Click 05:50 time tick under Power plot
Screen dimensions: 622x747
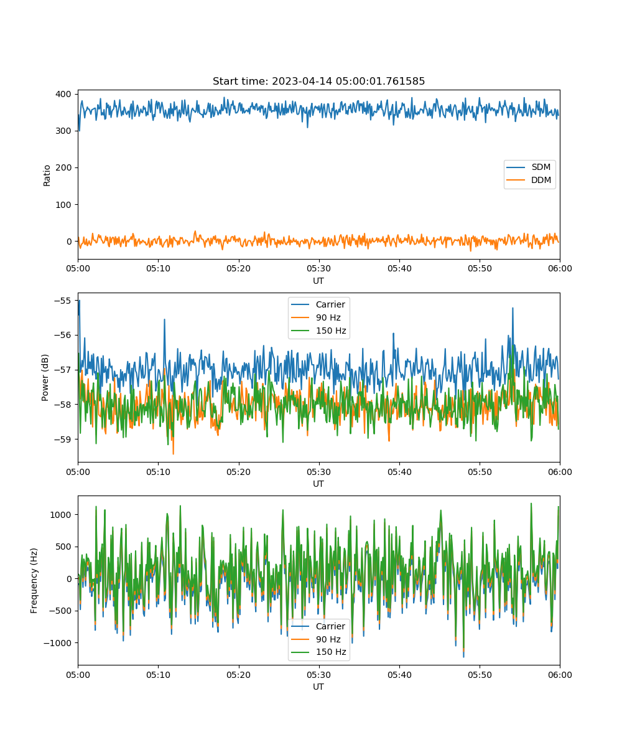pos(480,471)
